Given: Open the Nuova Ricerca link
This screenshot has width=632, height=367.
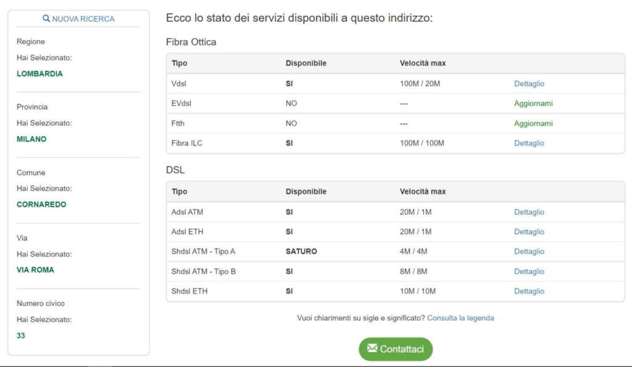Looking at the screenshot, I should [83, 19].
